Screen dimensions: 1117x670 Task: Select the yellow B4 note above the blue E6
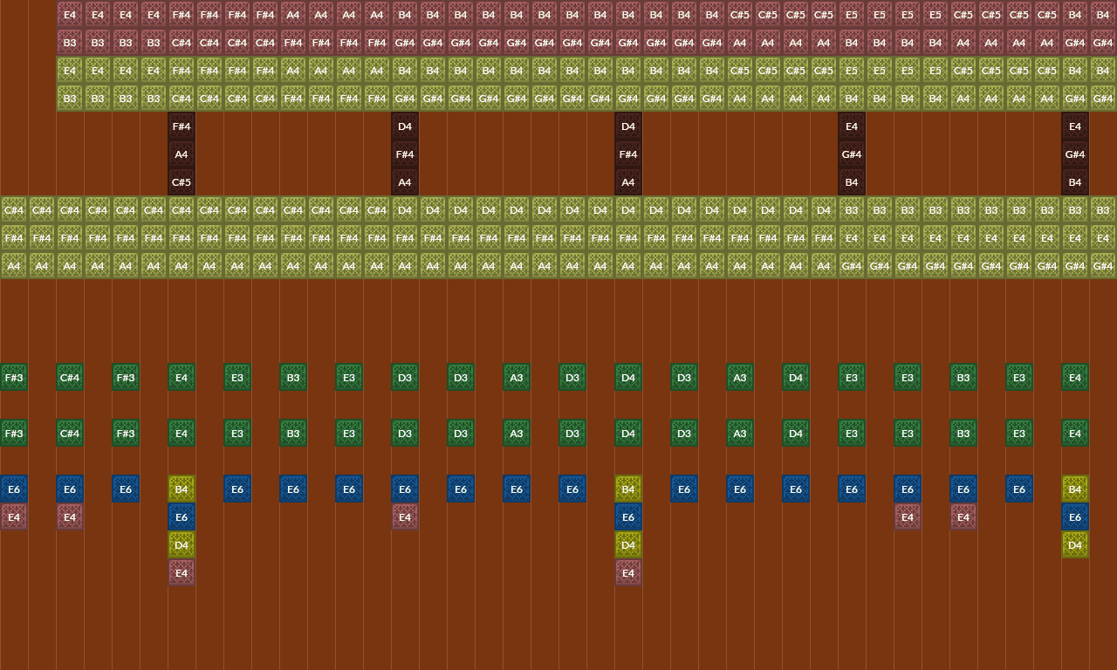click(x=181, y=489)
